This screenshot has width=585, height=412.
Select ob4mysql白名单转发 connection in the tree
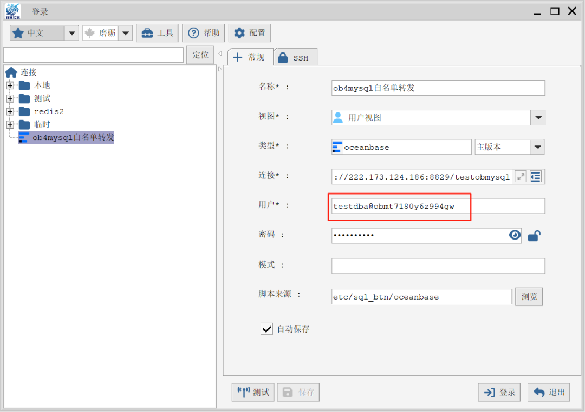67,137
